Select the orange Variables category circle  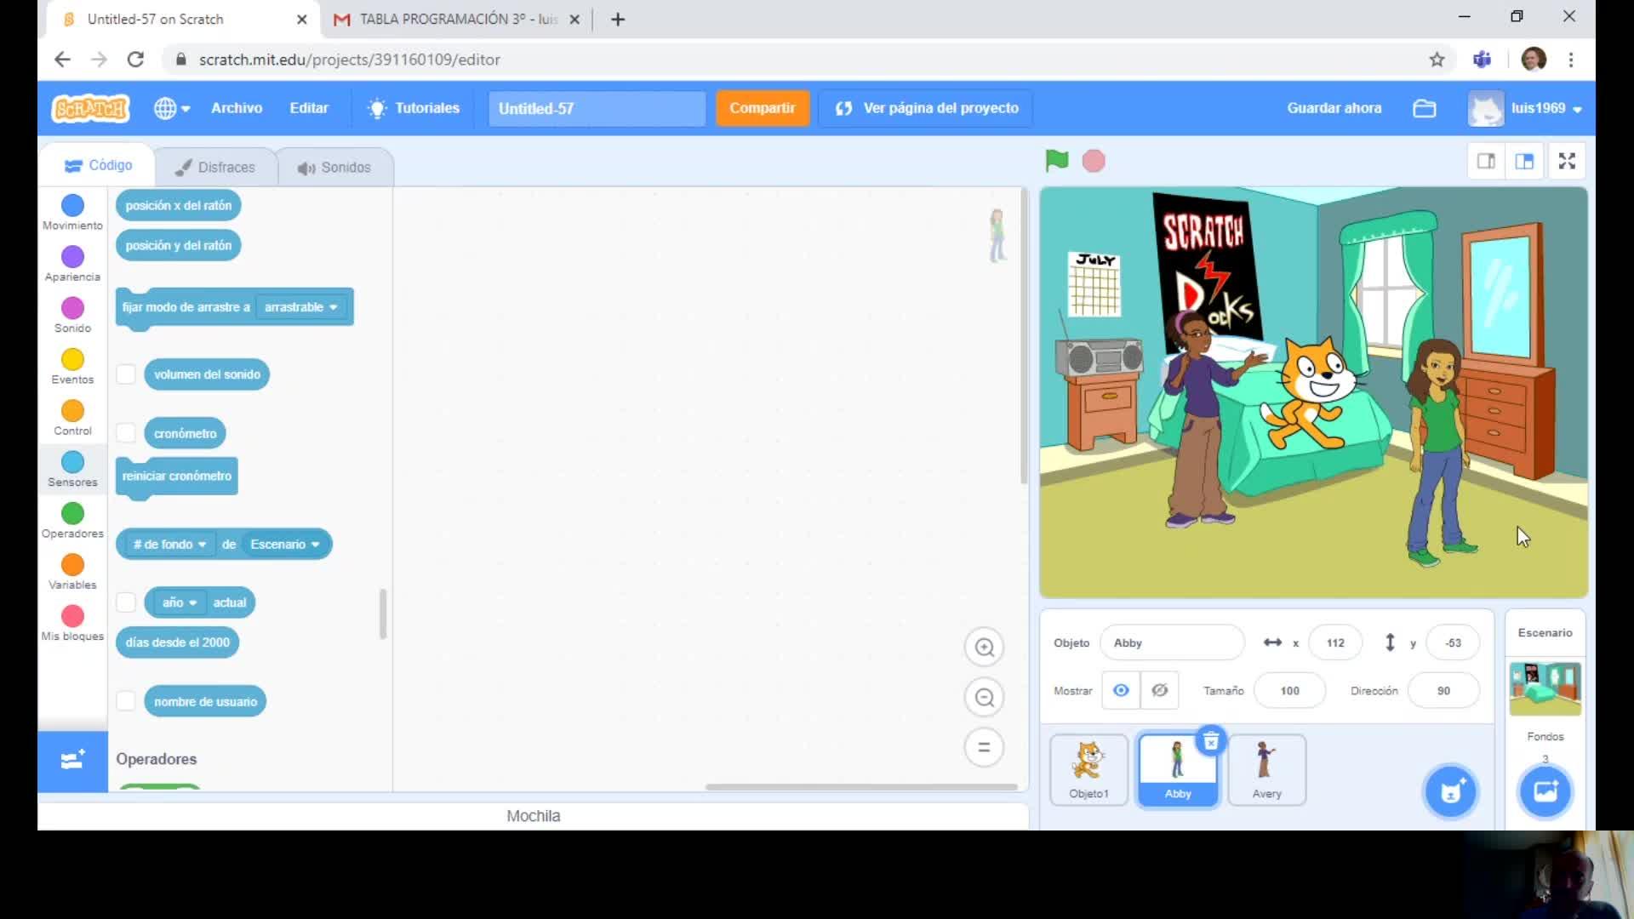(x=73, y=565)
